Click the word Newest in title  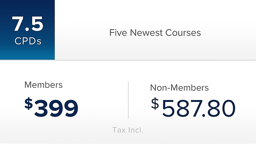[146, 33]
